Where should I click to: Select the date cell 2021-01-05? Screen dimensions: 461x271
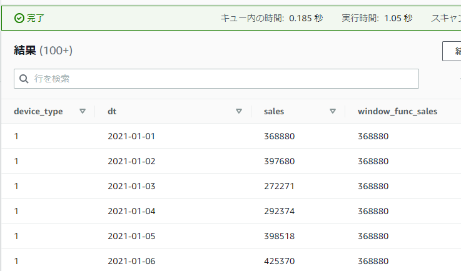(x=131, y=236)
